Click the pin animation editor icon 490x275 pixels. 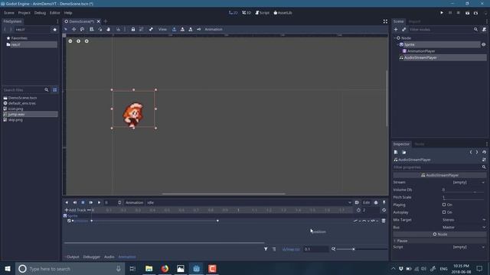[384, 202]
